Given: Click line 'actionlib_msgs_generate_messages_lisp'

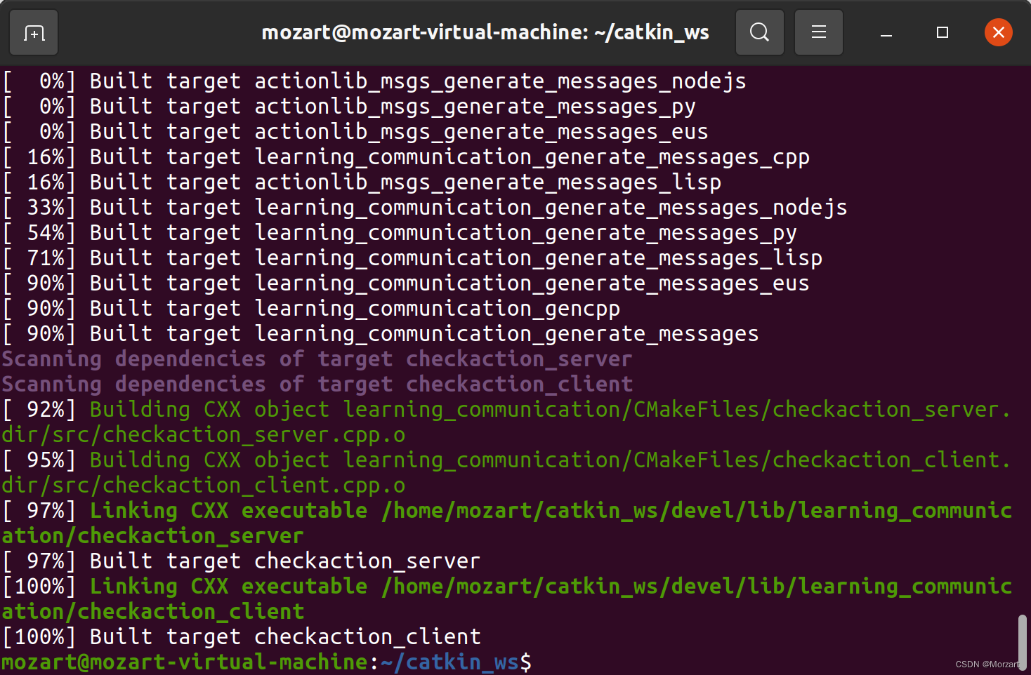Looking at the screenshot, I should point(362,182).
